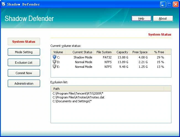Click the 29 % free value

click(x=160, y=57)
